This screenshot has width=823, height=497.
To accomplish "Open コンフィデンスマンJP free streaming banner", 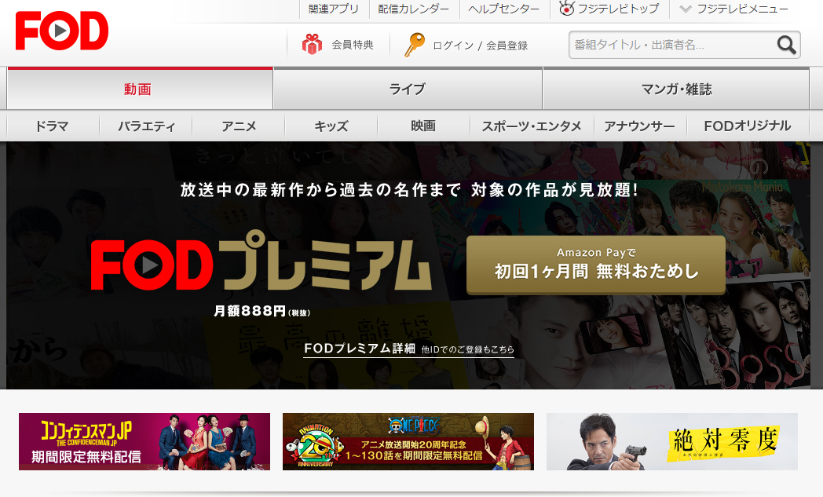I will (x=144, y=441).
